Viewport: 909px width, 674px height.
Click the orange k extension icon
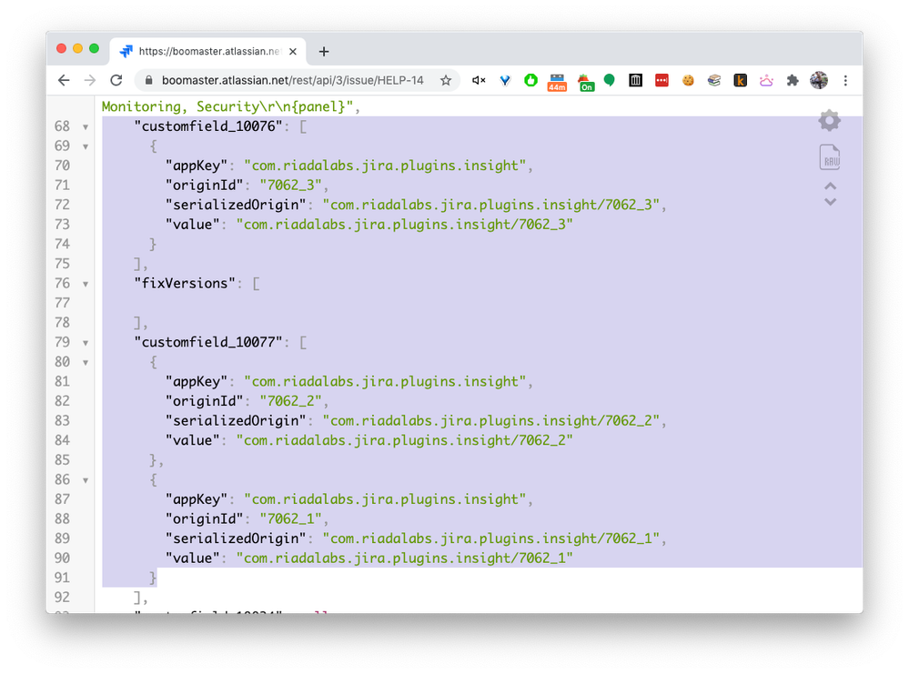[x=740, y=80]
